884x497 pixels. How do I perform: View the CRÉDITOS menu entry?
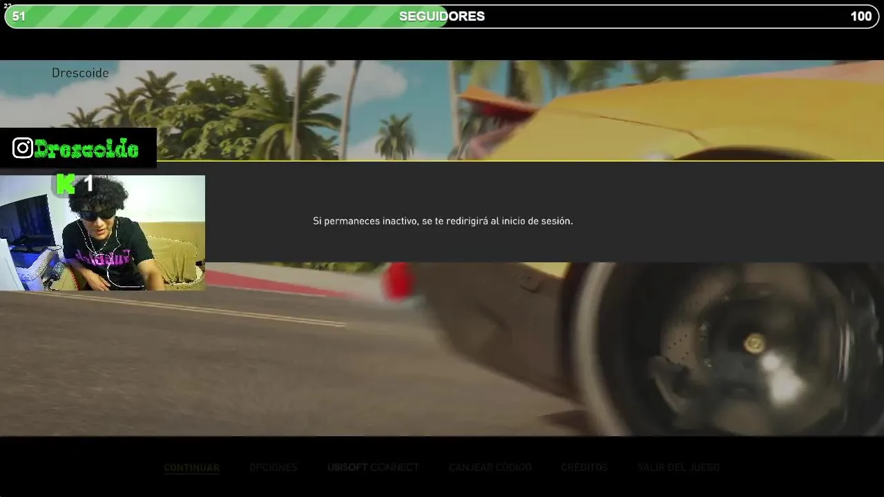point(584,467)
